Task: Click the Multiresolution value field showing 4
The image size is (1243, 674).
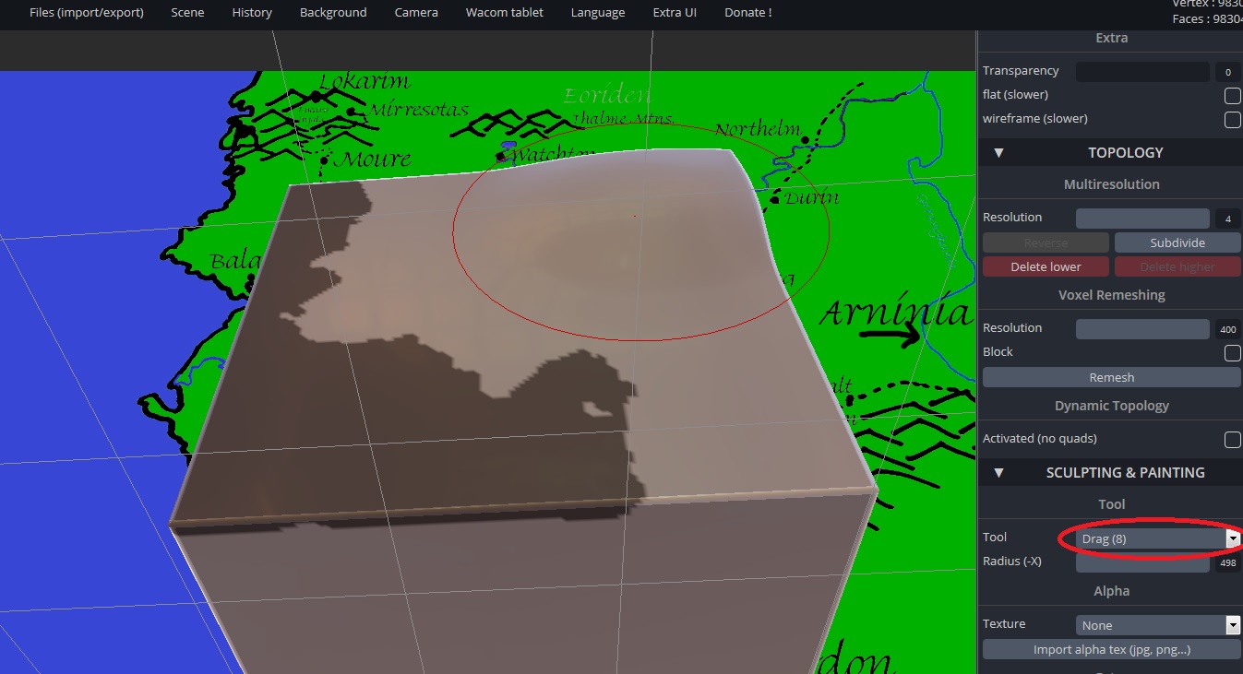Action: [x=1227, y=219]
